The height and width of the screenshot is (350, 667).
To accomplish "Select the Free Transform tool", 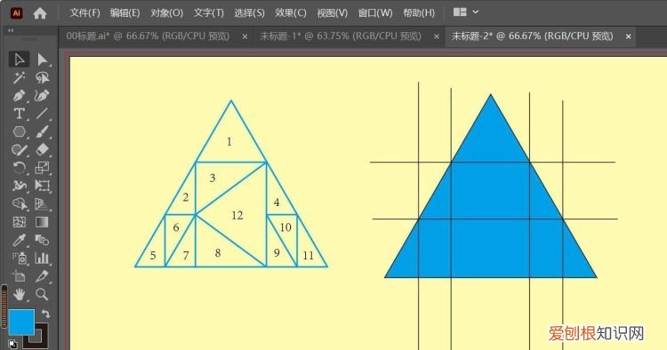I will (x=42, y=186).
